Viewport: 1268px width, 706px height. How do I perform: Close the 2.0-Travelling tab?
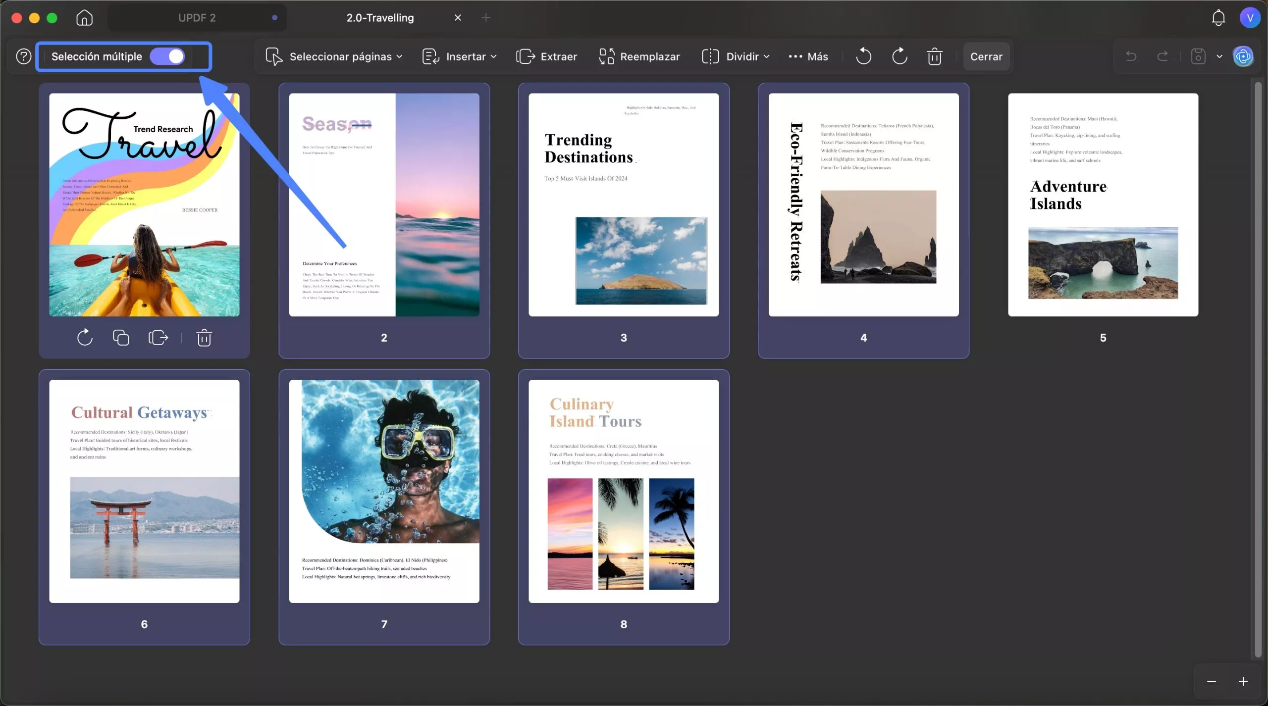click(458, 18)
